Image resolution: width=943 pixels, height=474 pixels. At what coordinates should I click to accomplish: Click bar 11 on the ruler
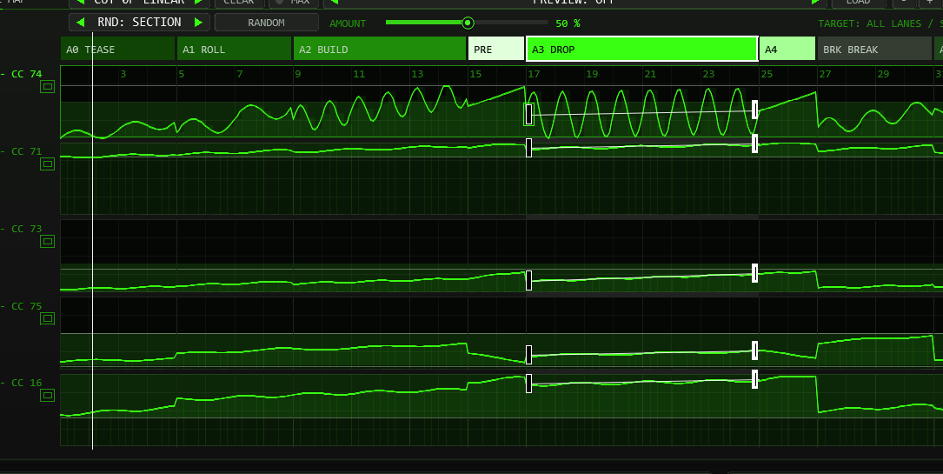coord(359,74)
